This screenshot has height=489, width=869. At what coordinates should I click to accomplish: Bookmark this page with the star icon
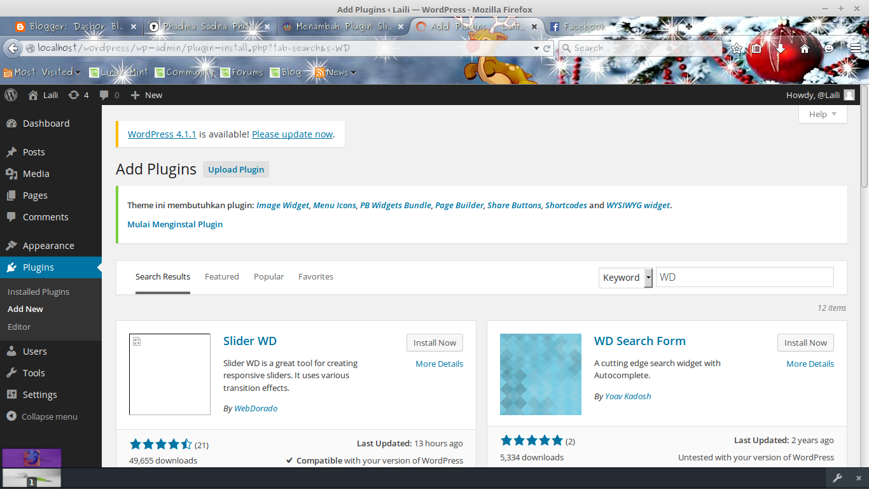pyautogui.click(x=737, y=48)
